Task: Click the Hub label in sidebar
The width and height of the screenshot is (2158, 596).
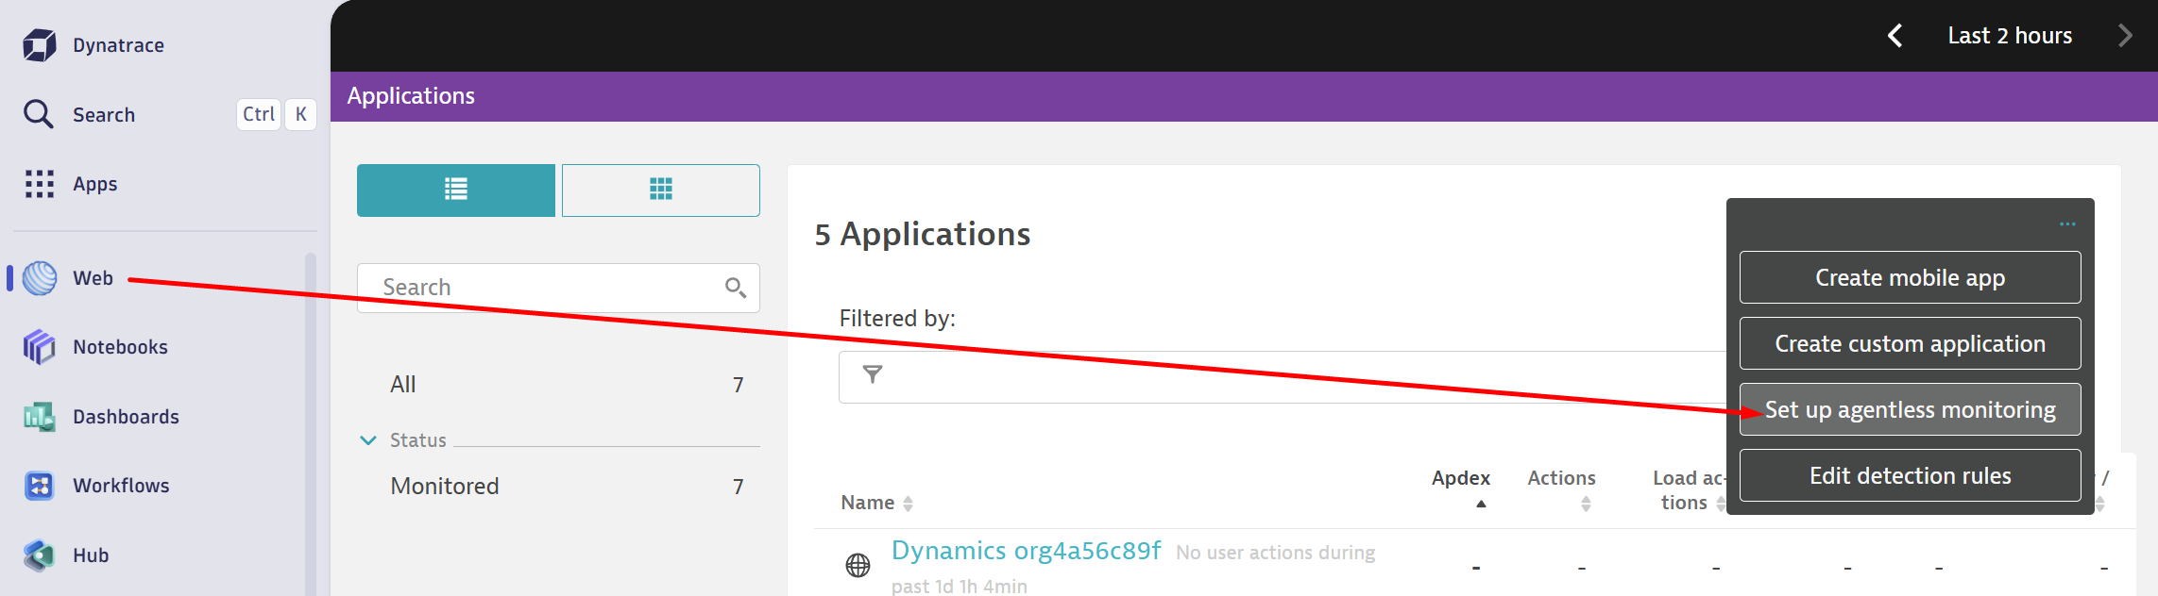Action: click(x=91, y=555)
